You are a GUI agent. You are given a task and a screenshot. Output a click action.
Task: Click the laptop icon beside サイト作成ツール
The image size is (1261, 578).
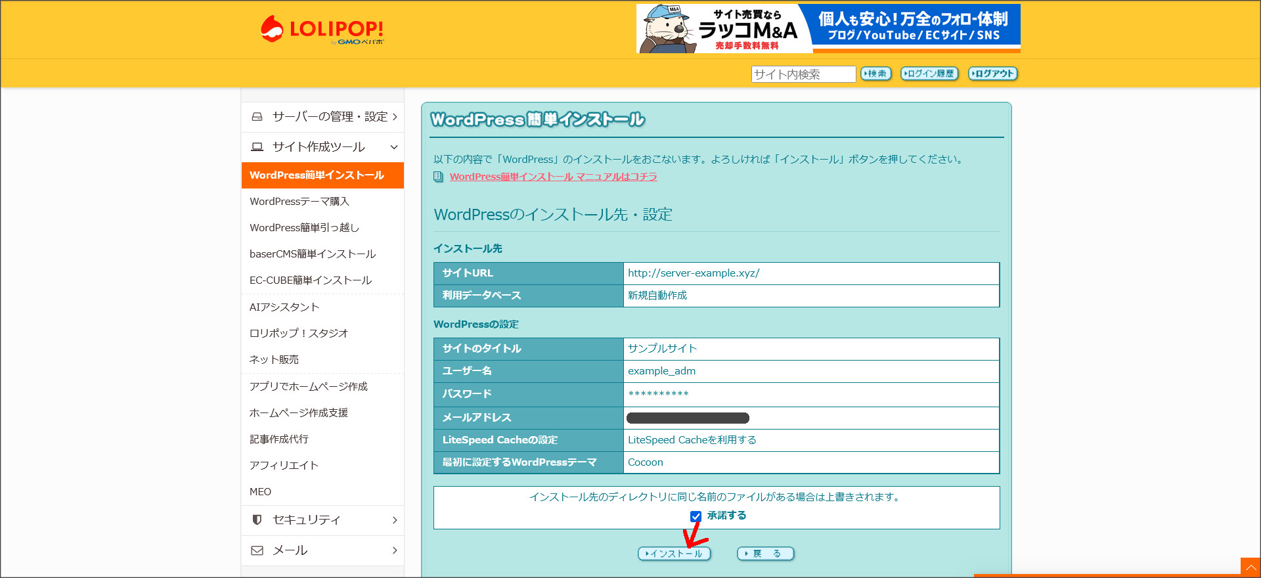pos(257,147)
